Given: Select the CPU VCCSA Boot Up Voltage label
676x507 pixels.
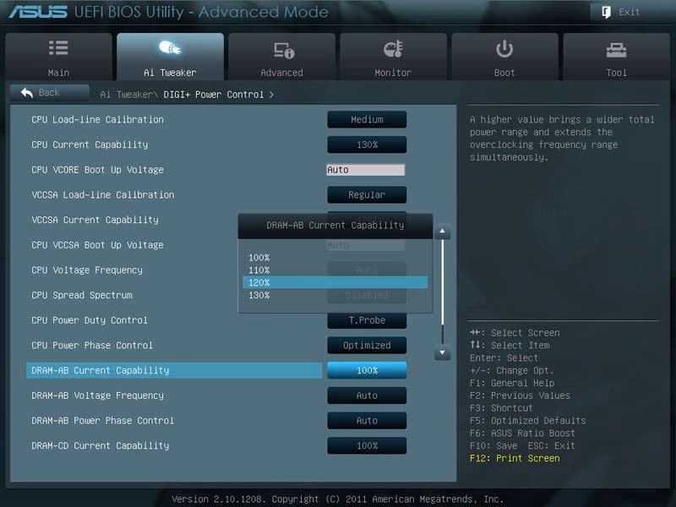Looking at the screenshot, I should [97, 245].
